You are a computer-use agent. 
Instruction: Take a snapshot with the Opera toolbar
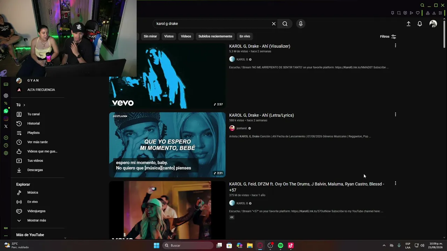(x=399, y=13)
